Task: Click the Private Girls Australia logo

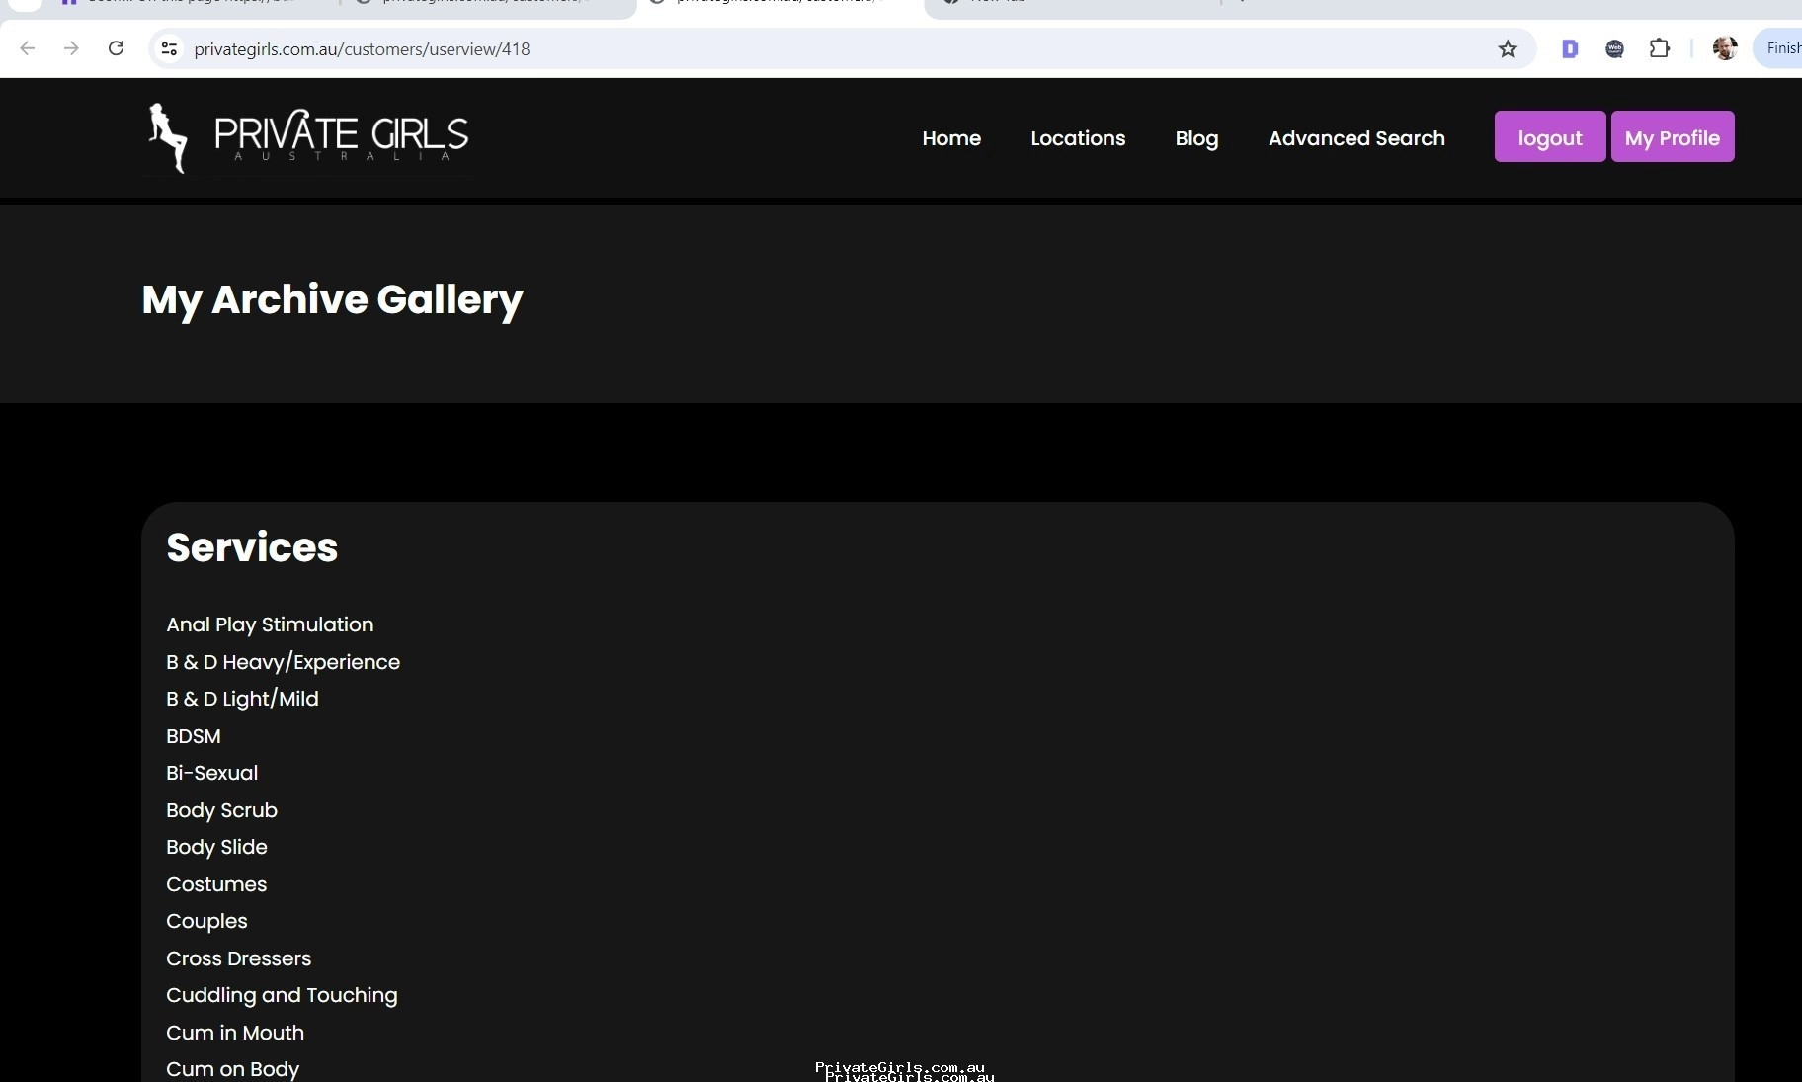Action: tap(307, 138)
